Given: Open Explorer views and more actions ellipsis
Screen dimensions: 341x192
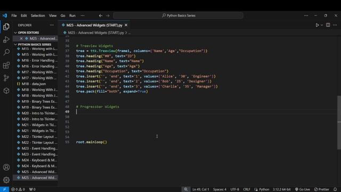Looking at the screenshot, I should [52, 25].
